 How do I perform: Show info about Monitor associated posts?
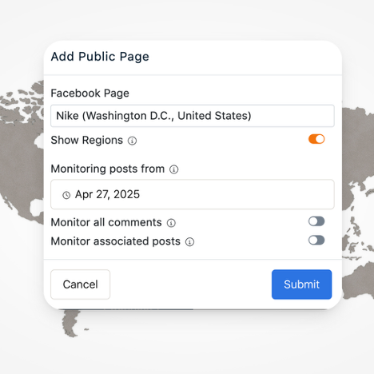pyautogui.click(x=189, y=242)
